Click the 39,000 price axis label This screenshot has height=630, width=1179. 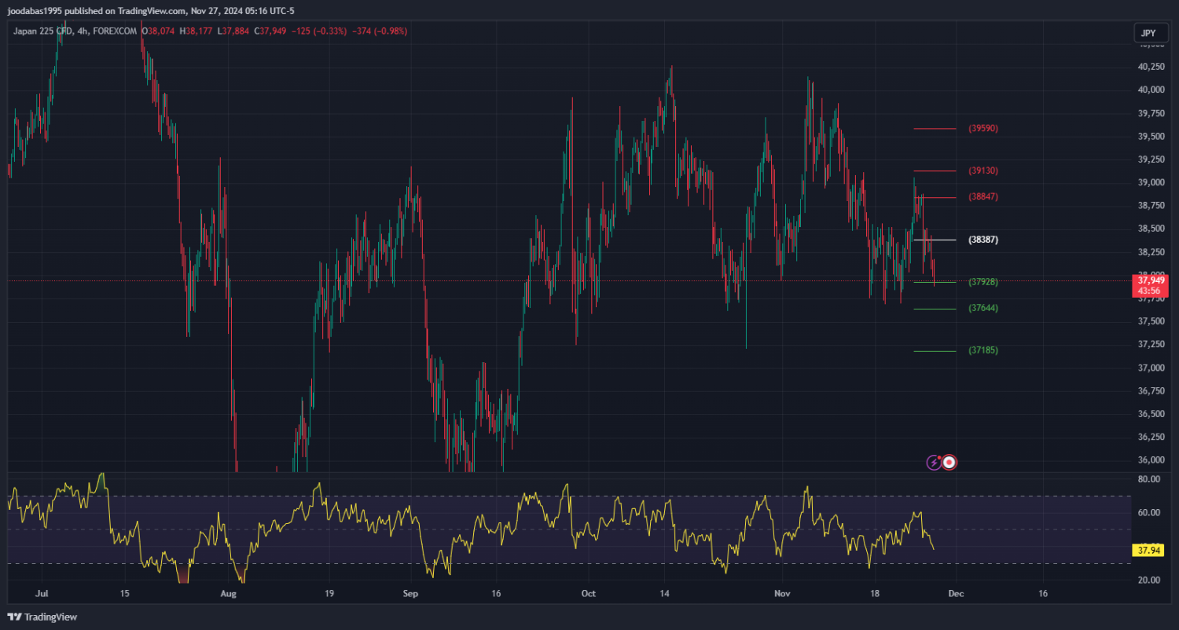click(1151, 182)
